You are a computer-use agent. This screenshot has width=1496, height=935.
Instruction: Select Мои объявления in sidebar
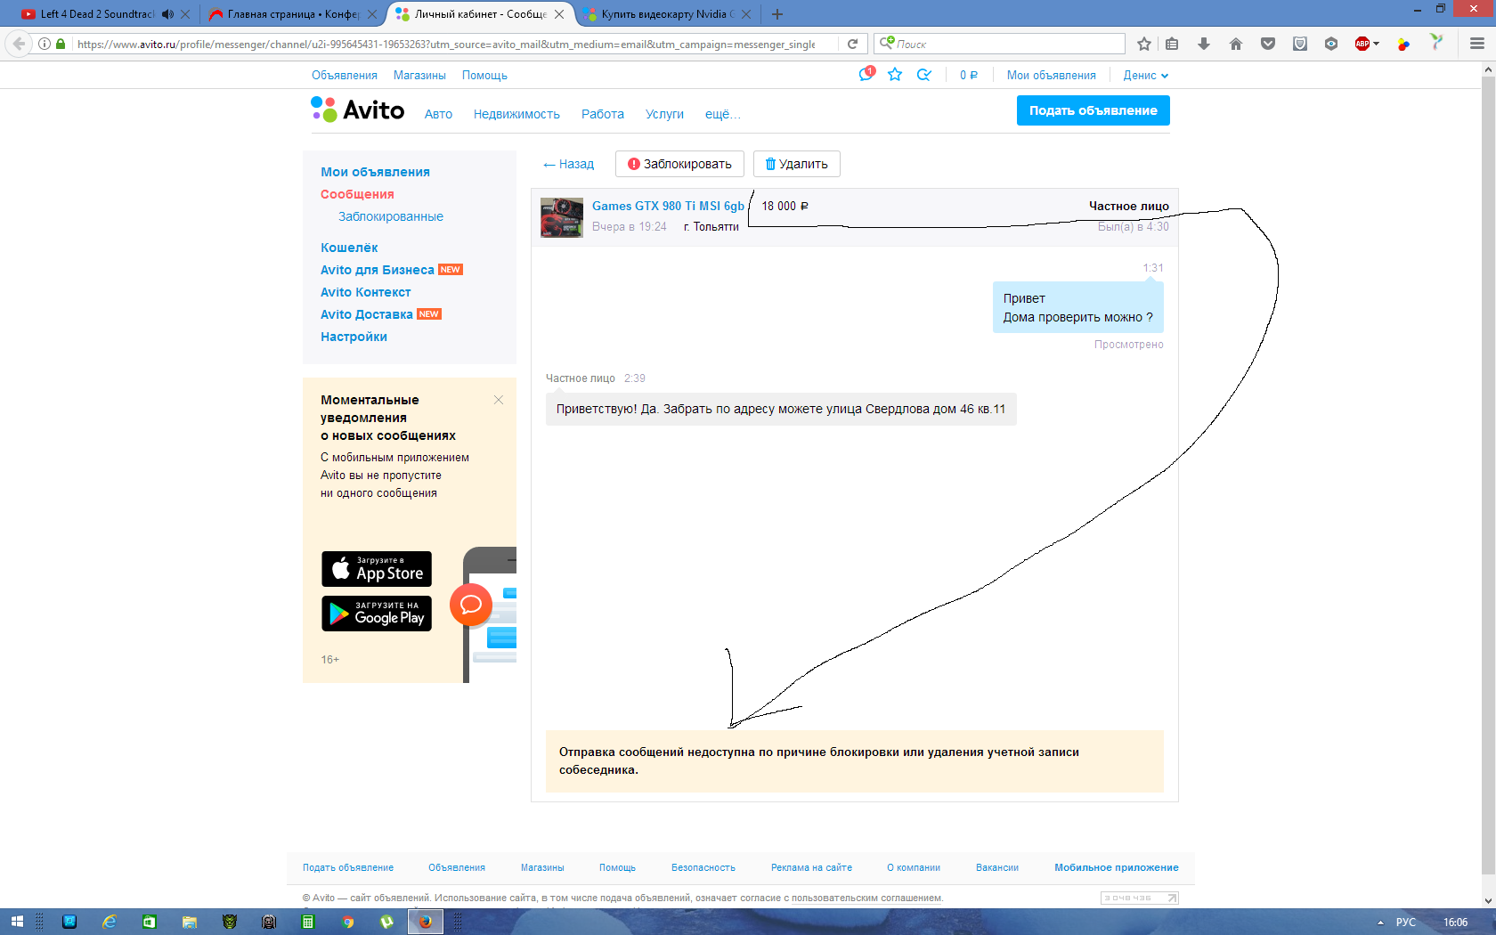[375, 172]
